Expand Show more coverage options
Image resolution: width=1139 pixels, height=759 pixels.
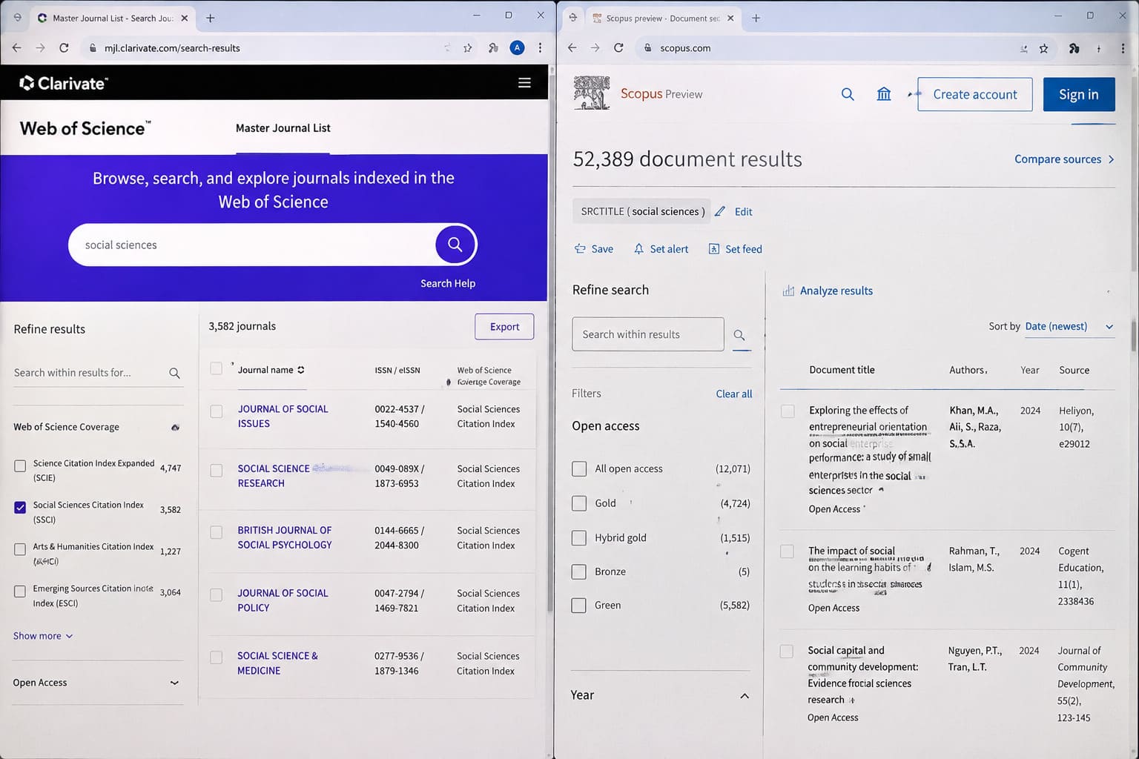pos(43,636)
